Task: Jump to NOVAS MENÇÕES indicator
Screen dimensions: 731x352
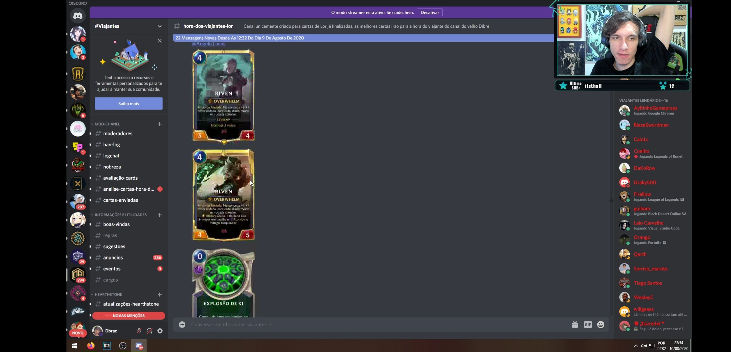Action: [129, 315]
